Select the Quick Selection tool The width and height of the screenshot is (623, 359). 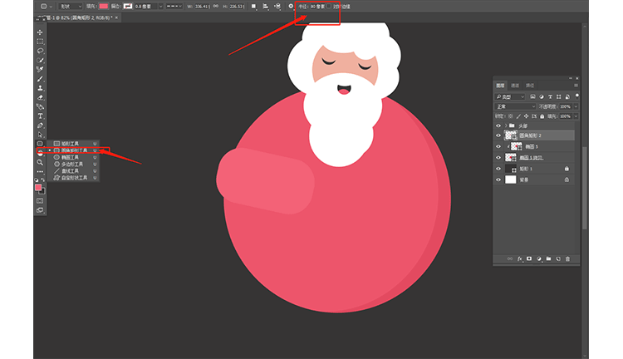(x=40, y=60)
